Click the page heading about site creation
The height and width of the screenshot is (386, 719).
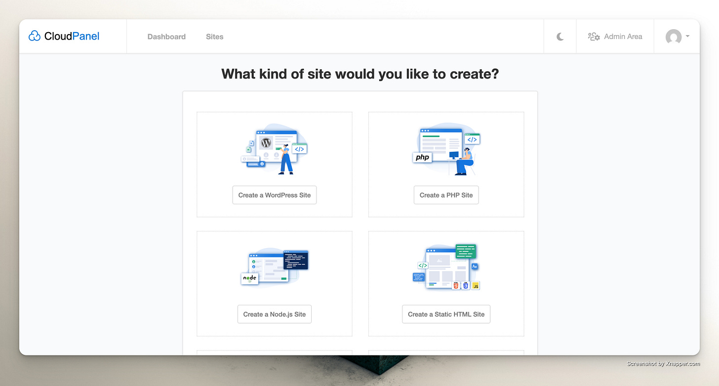pyautogui.click(x=360, y=74)
